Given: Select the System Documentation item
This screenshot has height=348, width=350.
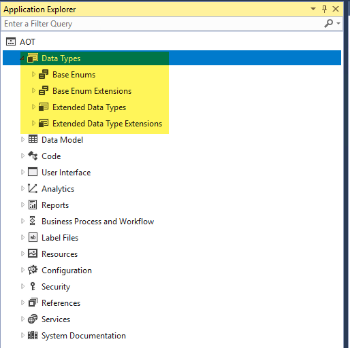Looking at the screenshot, I should pos(84,336).
